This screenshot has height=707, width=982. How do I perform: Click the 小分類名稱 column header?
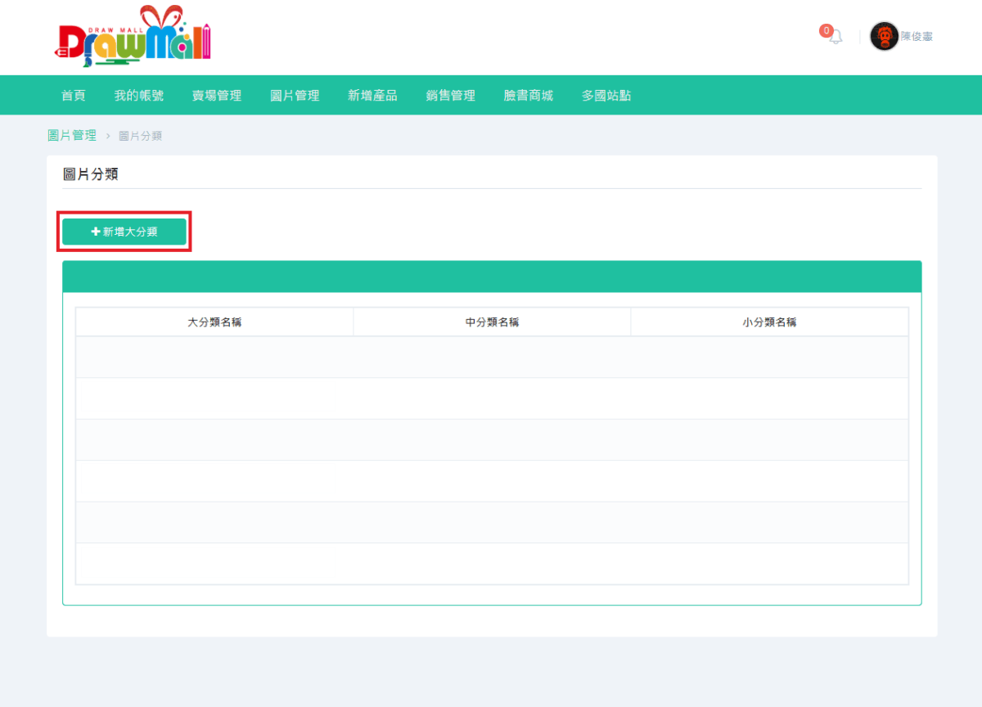pos(769,322)
